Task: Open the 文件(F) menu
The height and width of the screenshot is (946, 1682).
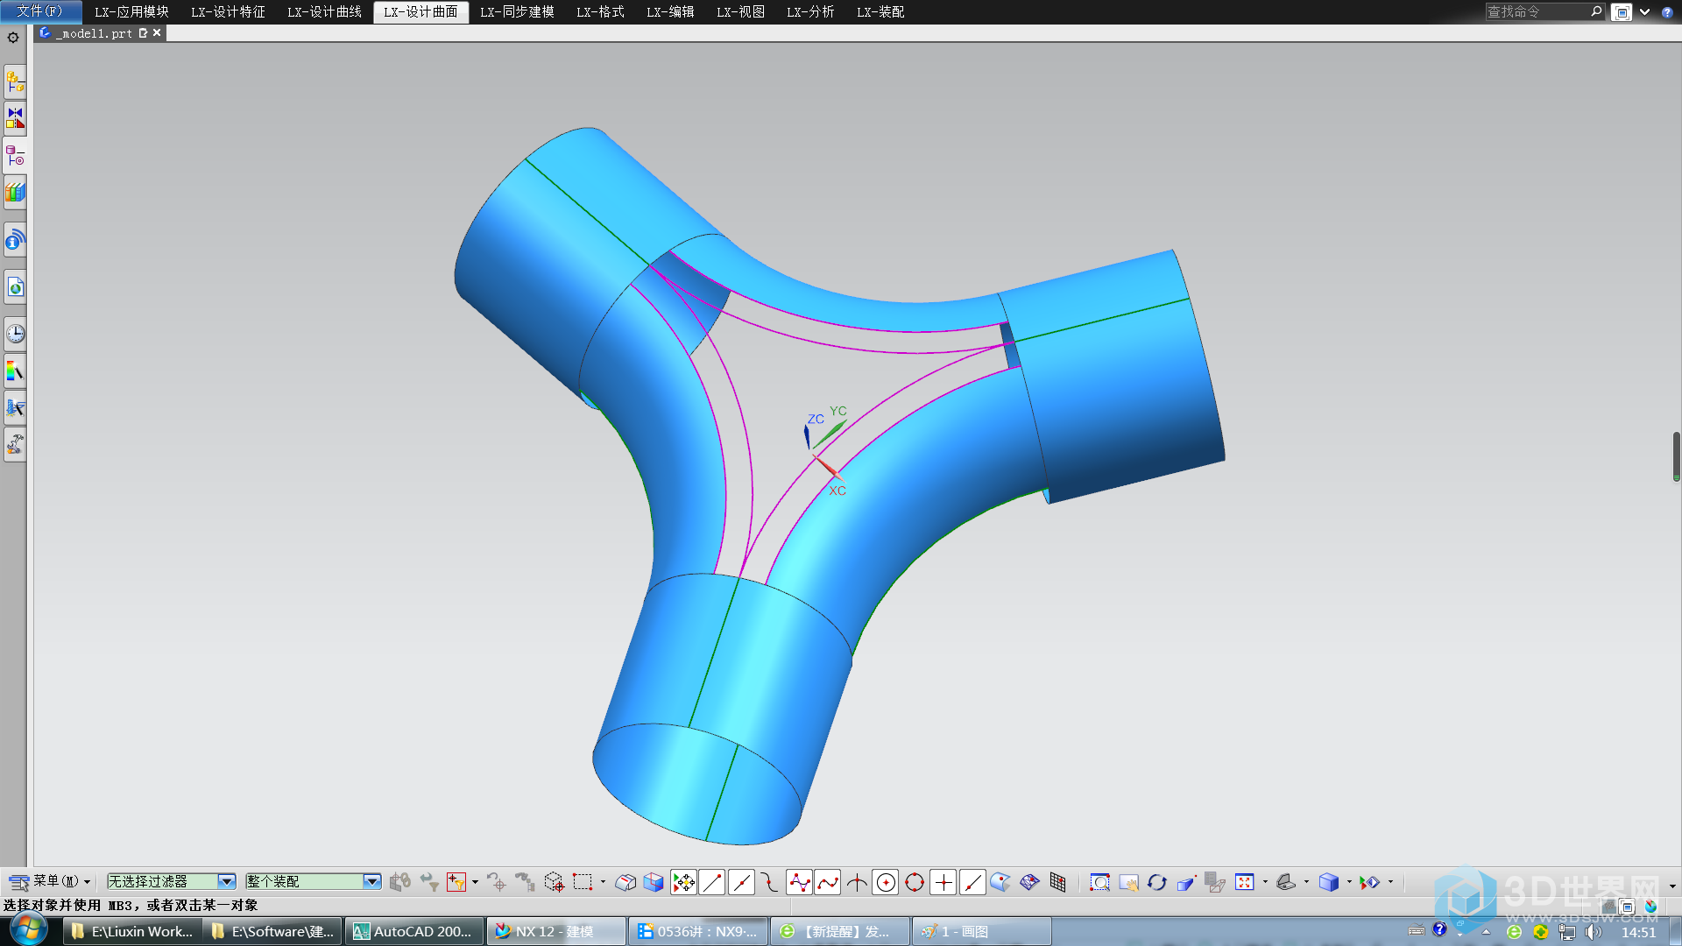Action: (40, 11)
